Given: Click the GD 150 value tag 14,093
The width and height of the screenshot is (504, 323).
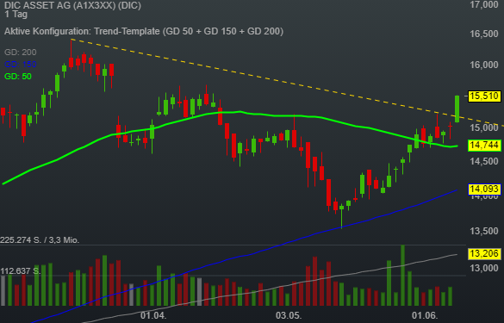Looking at the screenshot, I should tap(484, 189).
